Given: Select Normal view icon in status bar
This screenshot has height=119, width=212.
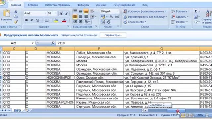Looking at the screenshot, I should click(x=183, y=115).
